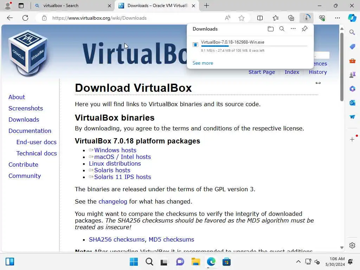Open Edge profile avatar icon

8,6
